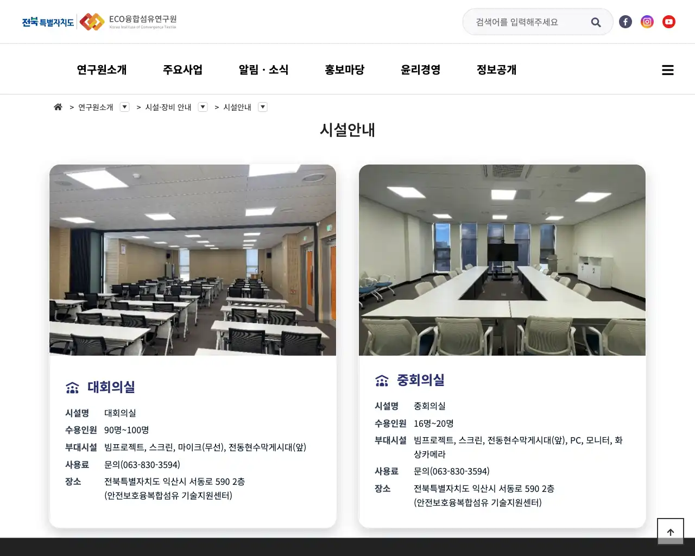
Task: Open the 연구원소개 main menu
Action: pos(102,69)
